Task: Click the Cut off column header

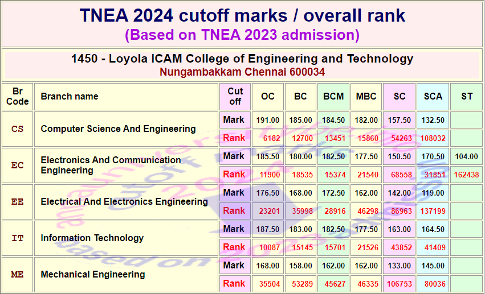Action: [x=235, y=97]
